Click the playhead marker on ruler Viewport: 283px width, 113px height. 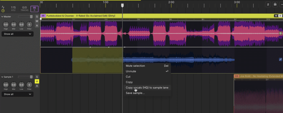click(x=122, y=5)
